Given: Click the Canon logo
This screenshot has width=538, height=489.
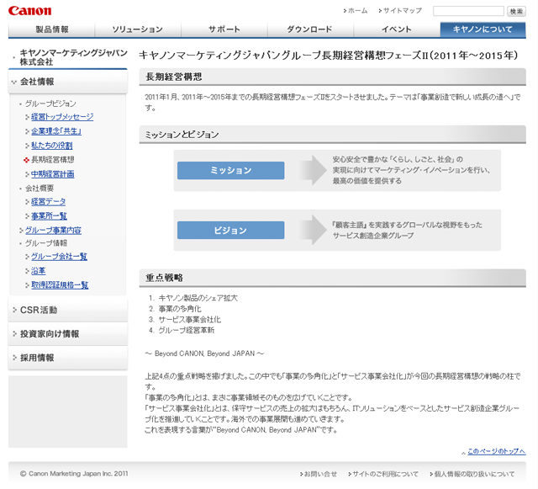Looking at the screenshot, I should click(x=30, y=11).
